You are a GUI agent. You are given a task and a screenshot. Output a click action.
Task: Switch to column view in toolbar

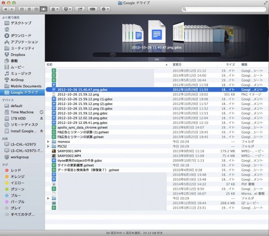[36, 9]
